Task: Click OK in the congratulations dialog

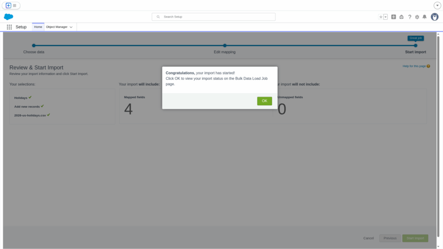Action: [x=264, y=101]
